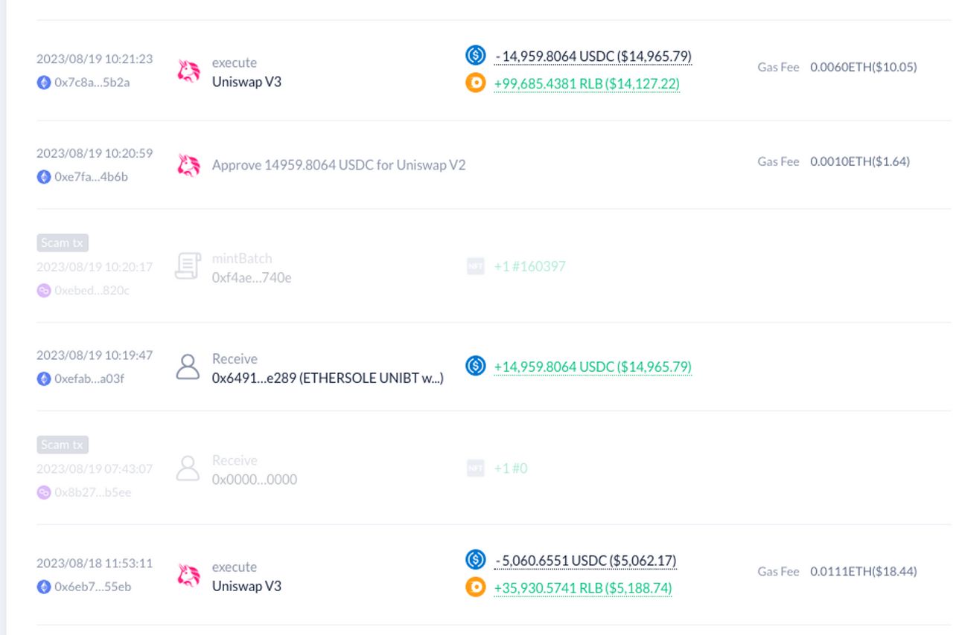
Task: Click the +14,959.8064 USDC received amount
Action: [593, 367]
